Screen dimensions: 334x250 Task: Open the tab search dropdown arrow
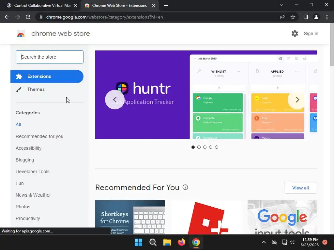(x=281, y=5)
